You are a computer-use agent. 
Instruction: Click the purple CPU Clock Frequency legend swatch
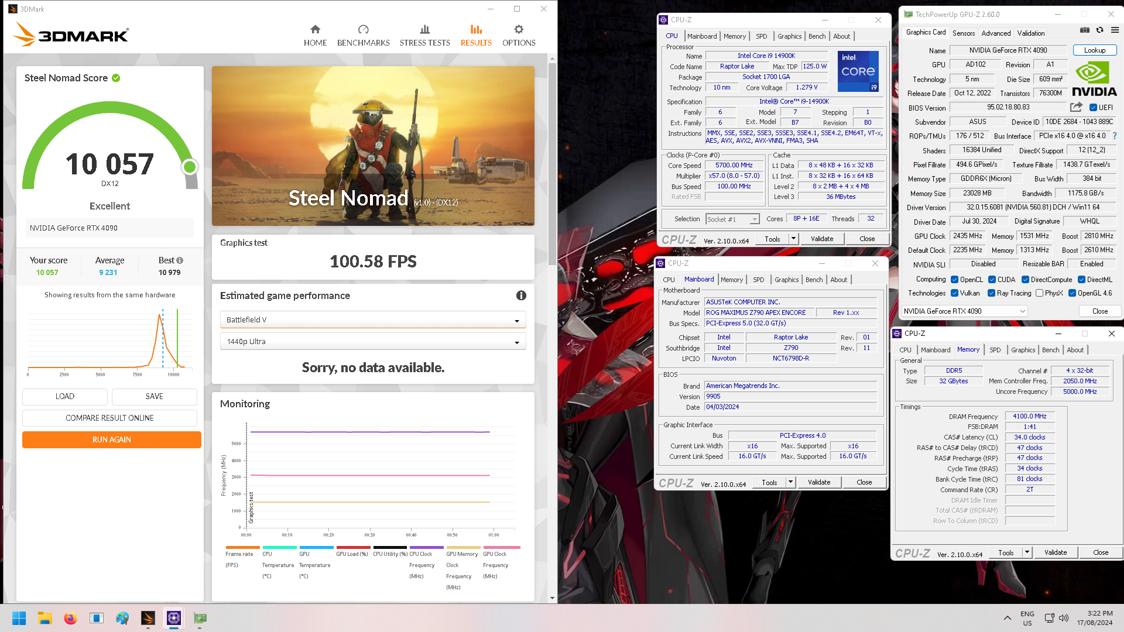click(426, 548)
